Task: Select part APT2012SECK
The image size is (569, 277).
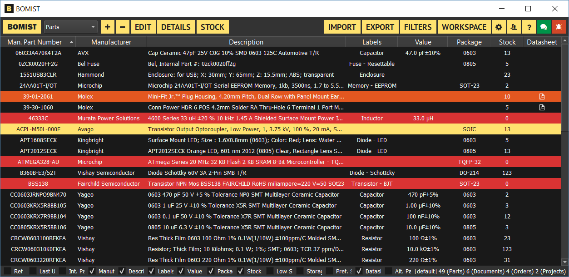Action: click(280, 151)
